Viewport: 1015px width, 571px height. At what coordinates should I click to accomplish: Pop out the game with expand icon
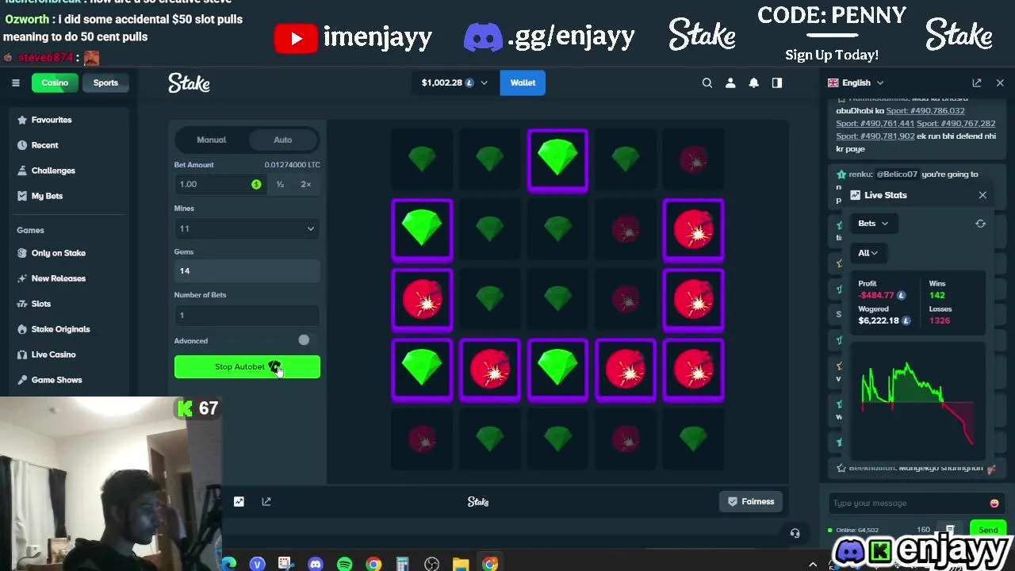266,501
